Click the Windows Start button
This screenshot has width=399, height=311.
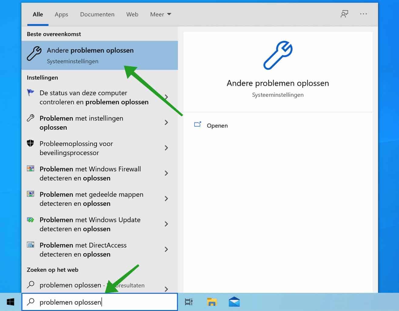(11, 302)
